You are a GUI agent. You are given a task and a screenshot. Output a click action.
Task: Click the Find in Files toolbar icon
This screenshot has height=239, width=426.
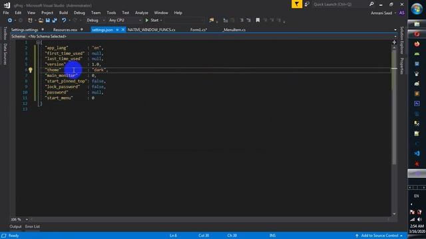[x=212, y=21]
